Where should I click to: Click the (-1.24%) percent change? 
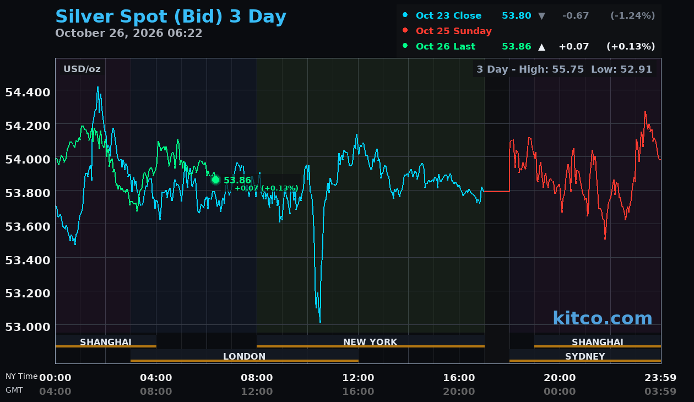[x=633, y=16]
